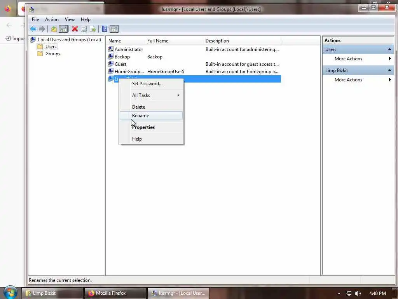398x299 pixels.
Task: Select the HomeGroup... user name
Action: tap(129, 72)
